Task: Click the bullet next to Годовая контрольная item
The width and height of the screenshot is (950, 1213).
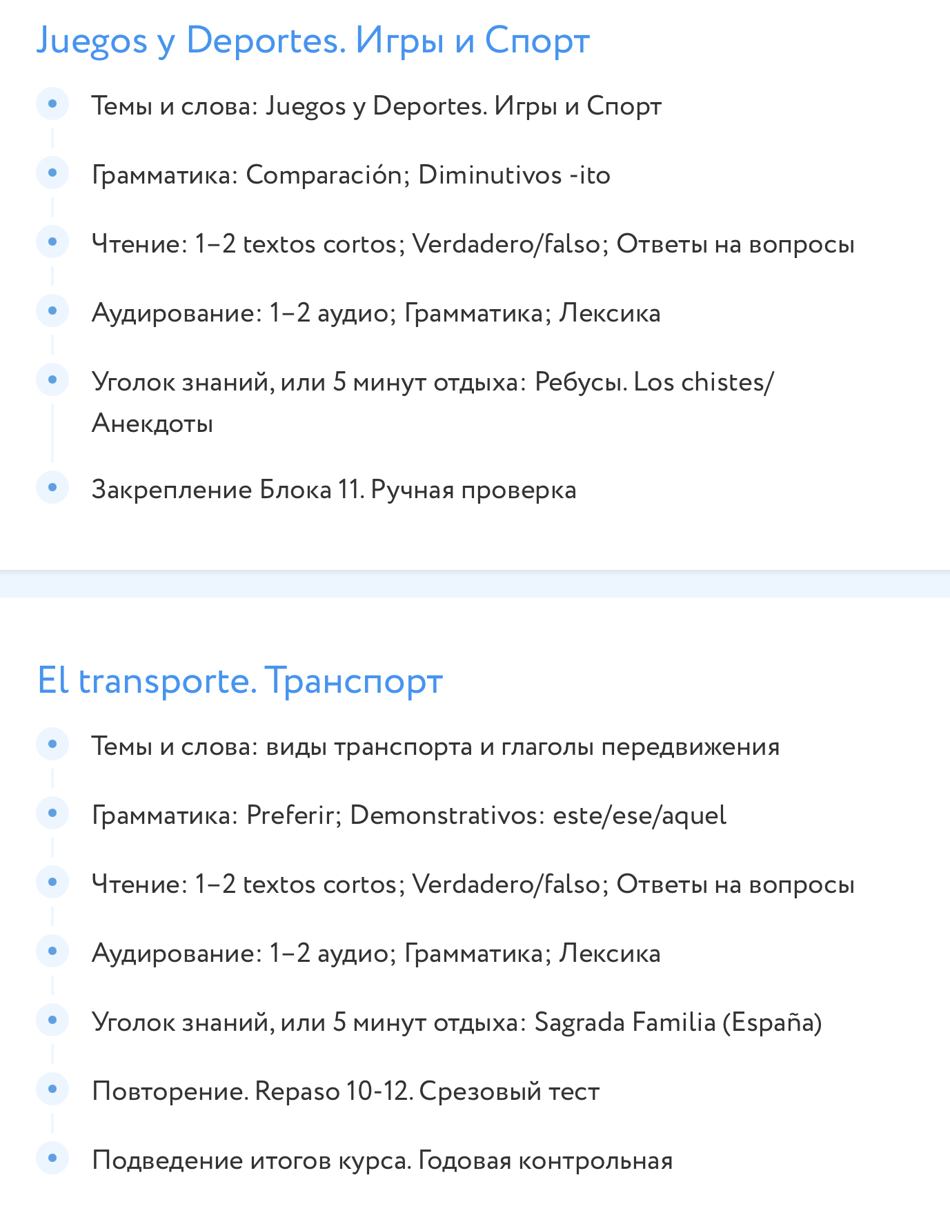Action: [x=52, y=1158]
